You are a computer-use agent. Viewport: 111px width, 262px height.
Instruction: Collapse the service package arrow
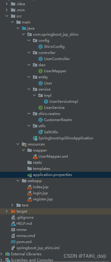pyautogui.click(x=29, y=89)
